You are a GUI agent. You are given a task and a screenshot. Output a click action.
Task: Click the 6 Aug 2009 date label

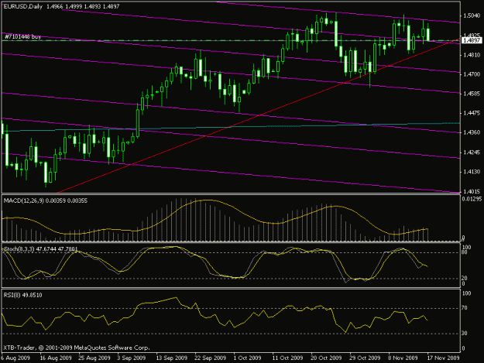point(15,358)
